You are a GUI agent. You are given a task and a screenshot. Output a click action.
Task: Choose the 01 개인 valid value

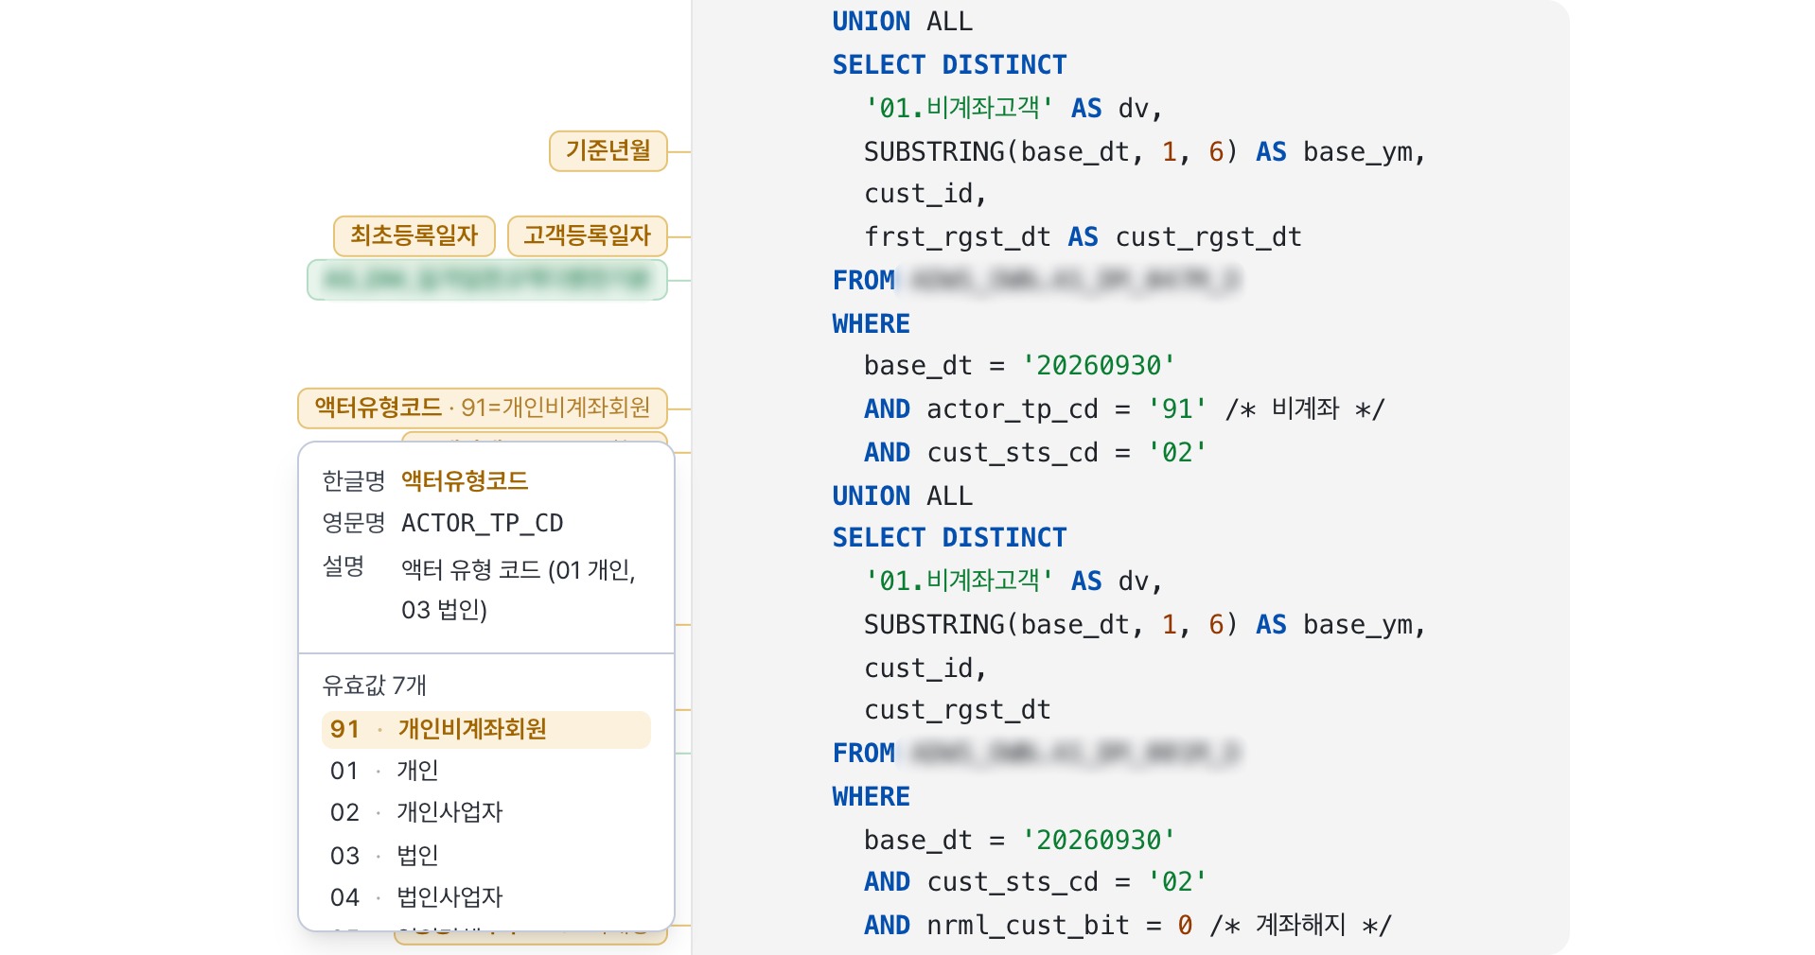click(x=384, y=771)
